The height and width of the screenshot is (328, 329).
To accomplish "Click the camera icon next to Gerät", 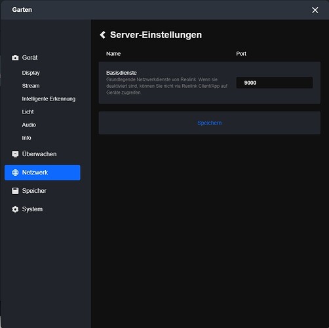I will [15, 58].
